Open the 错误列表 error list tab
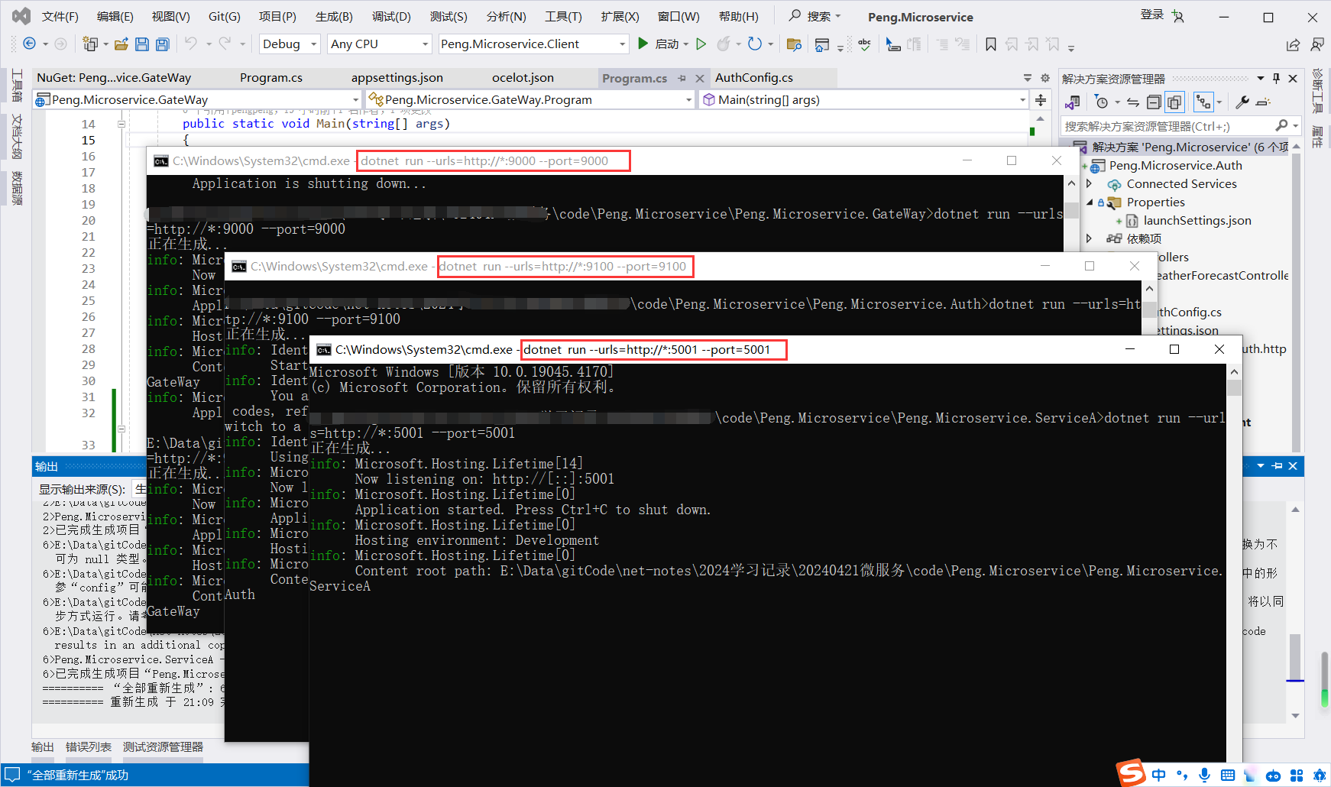 click(x=89, y=747)
